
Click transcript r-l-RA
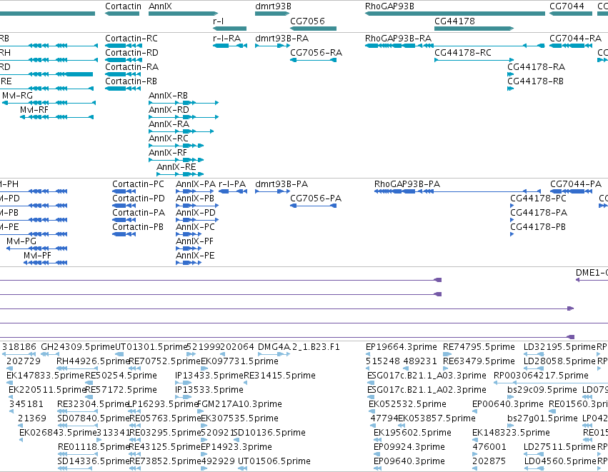[226, 39]
